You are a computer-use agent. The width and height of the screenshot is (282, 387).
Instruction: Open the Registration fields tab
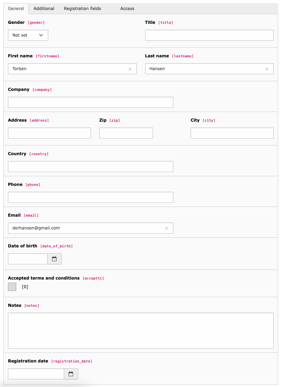click(82, 8)
